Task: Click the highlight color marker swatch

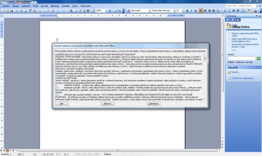Action: pyautogui.click(x=249, y=11)
